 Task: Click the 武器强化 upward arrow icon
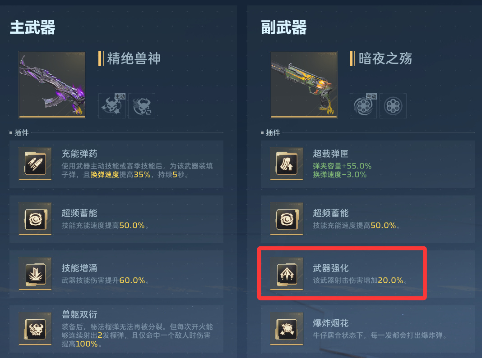tap(287, 274)
